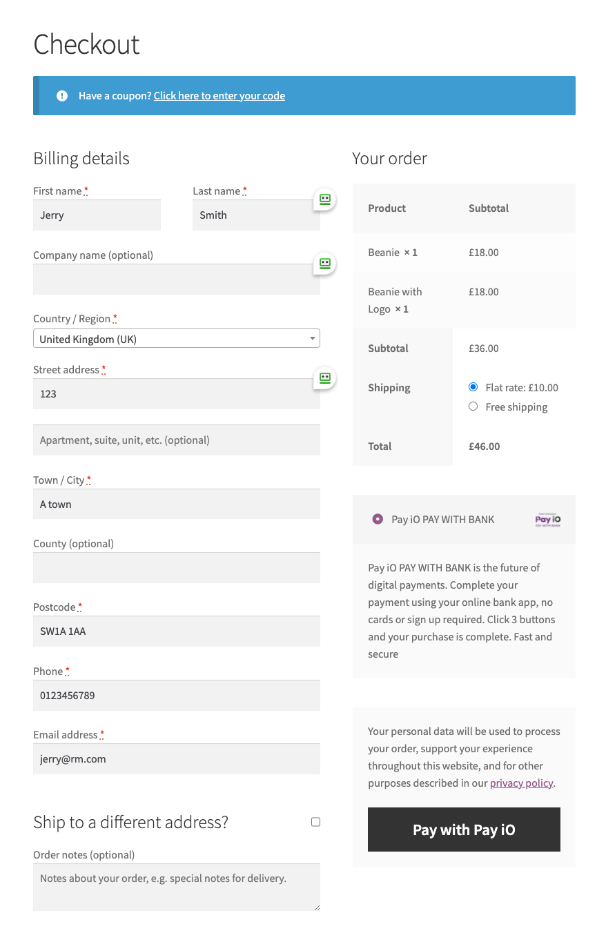Select the Phone number field
The height and width of the screenshot is (942, 606).
[x=176, y=696]
